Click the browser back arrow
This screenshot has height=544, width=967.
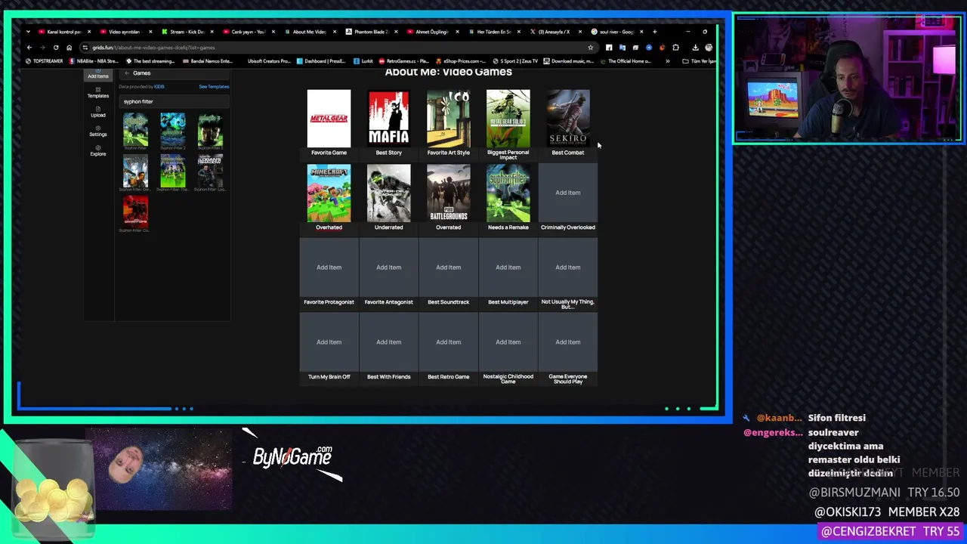pos(29,48)
